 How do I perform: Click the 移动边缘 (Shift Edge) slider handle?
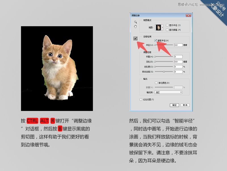(164, 71)
